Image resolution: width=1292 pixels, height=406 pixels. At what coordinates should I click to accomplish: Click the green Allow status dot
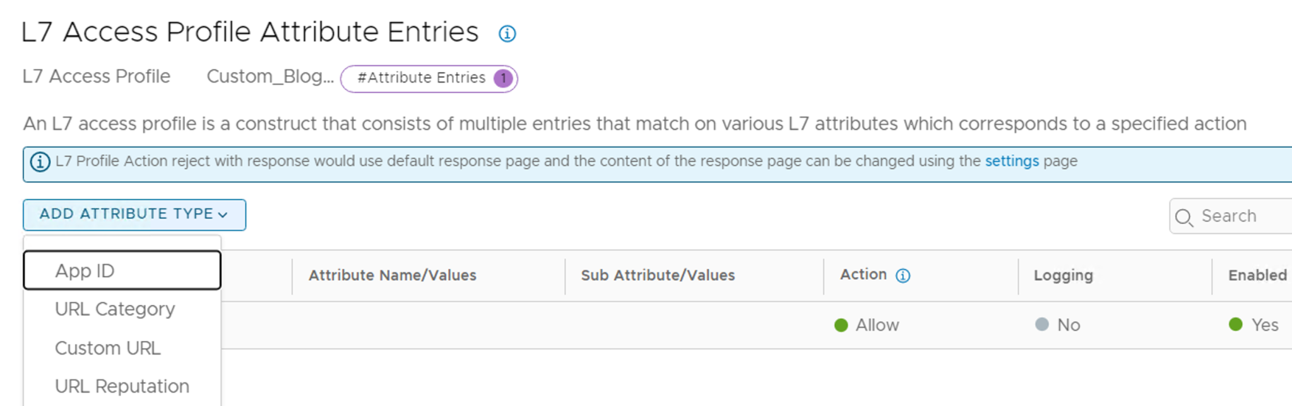click(841, 325)
